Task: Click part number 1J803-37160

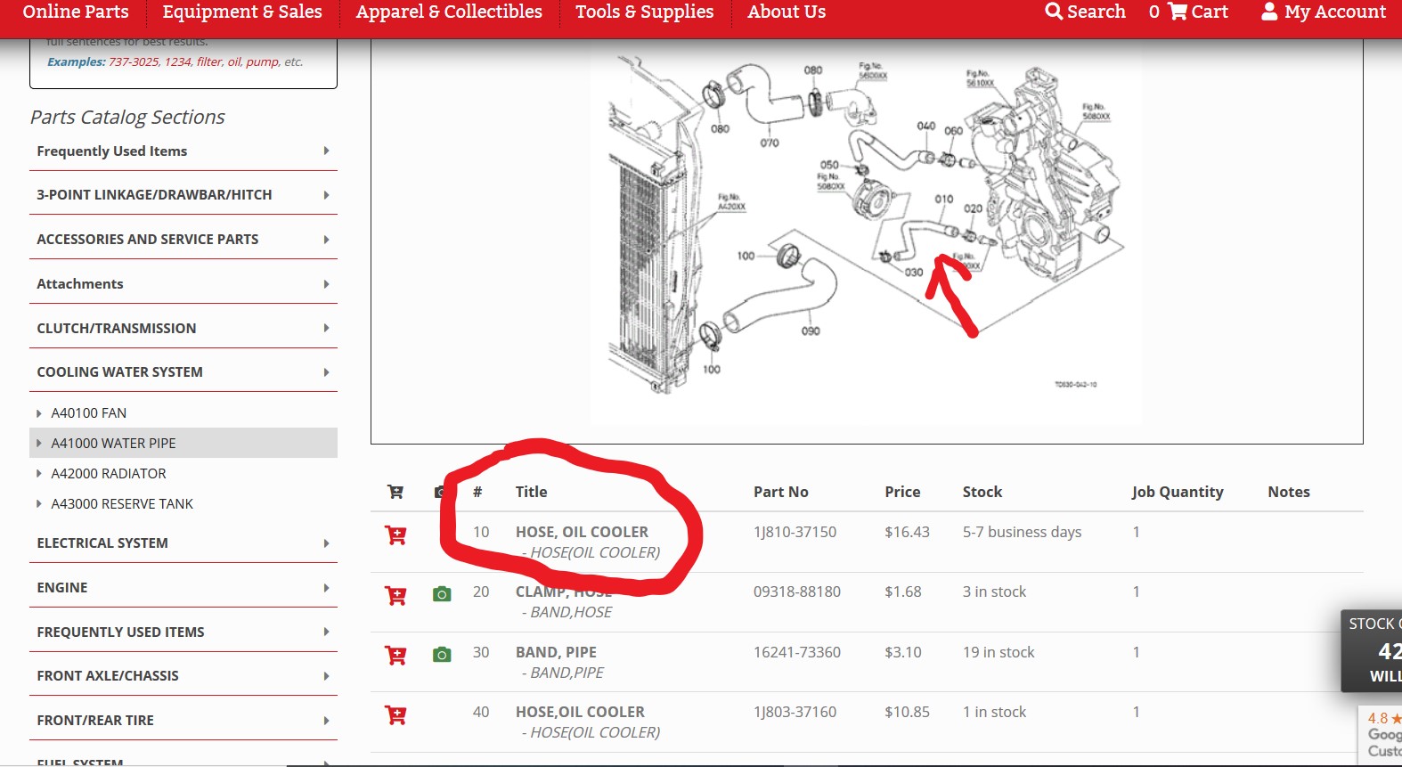Action: pyautogui.click(x=795, y=712)
